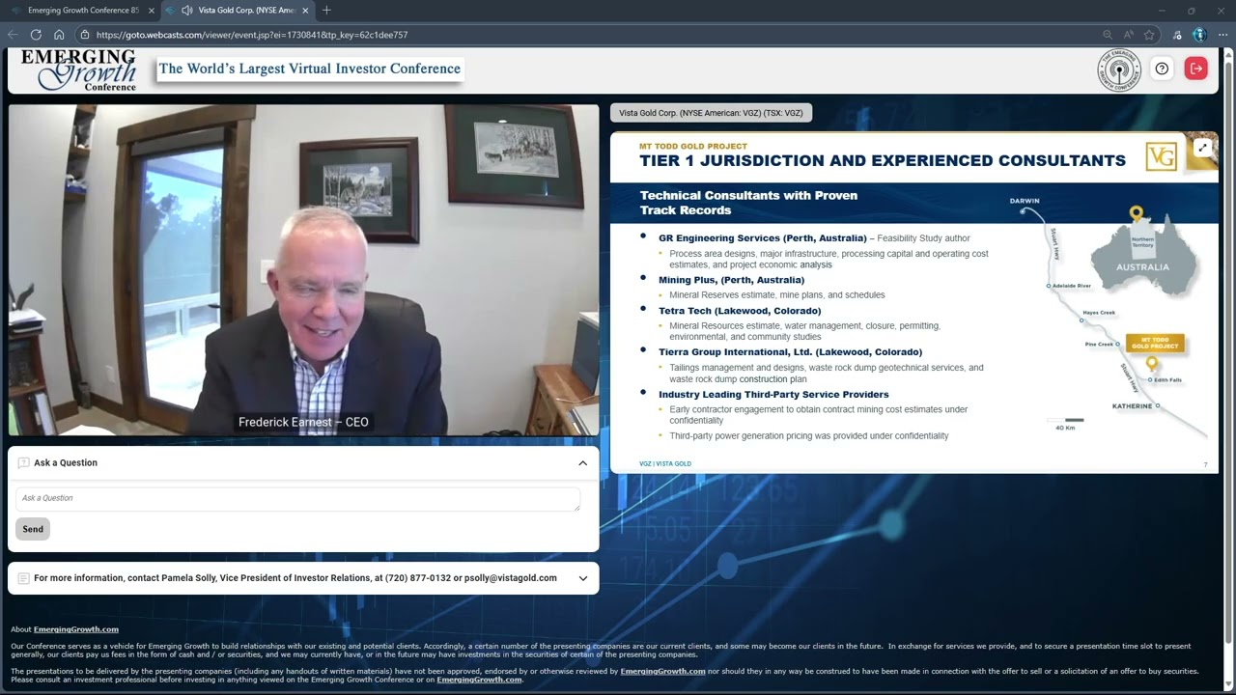Open the zoom out magnifier in address bar
This screenshot has width=1236, height=695.
[x=1108, y=35]
